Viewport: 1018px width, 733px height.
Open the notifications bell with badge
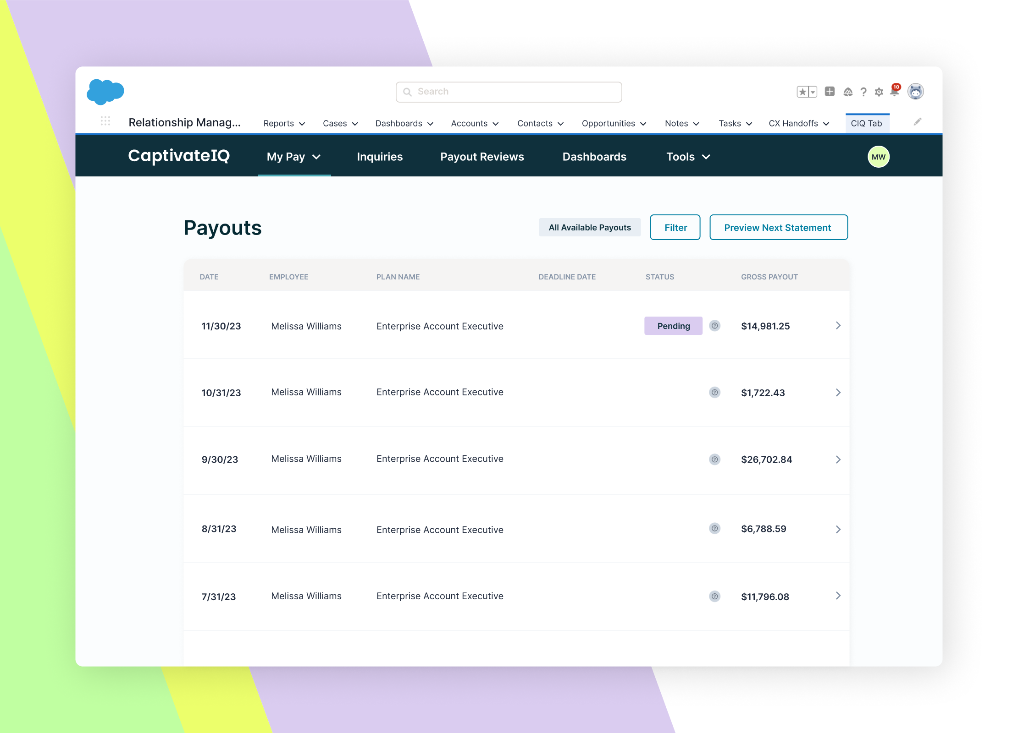(894, 91)
